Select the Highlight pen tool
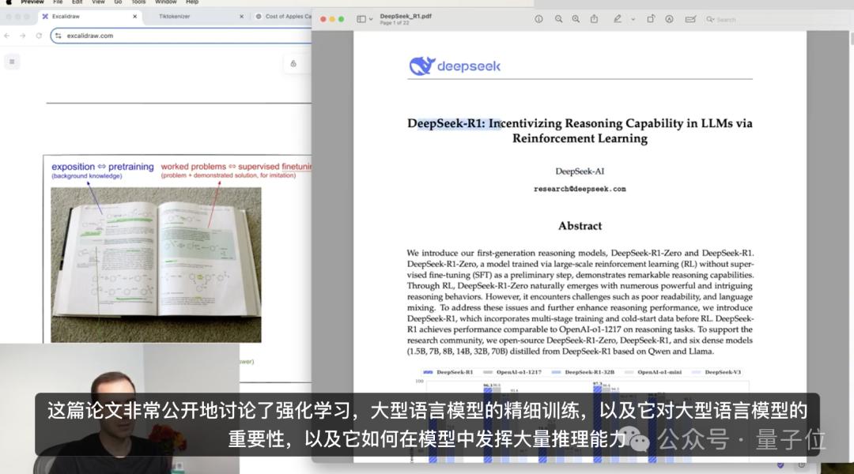Image resolution: width=854 pixels, height=474 pixels. click(x=617, y=19)
